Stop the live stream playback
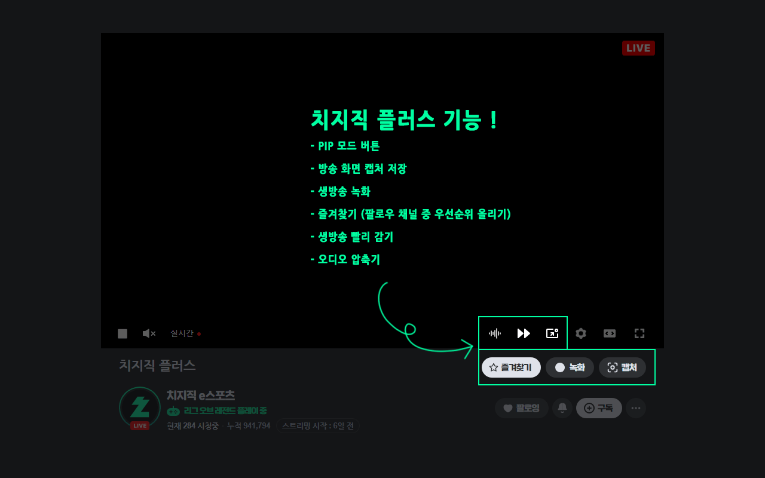Viewport: 765px width, 478px height. pyautogui.click(x=123, y=333)
